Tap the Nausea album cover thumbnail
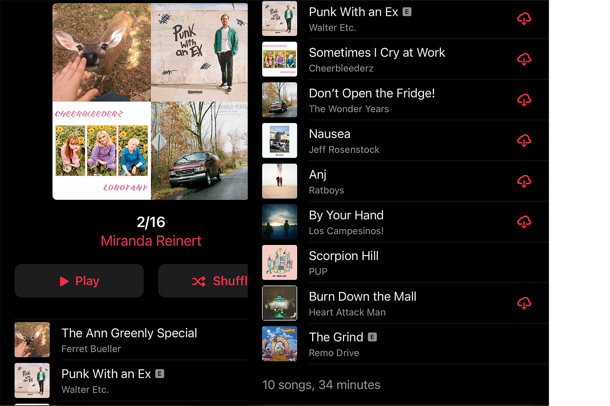 click(x=279, y=140)
